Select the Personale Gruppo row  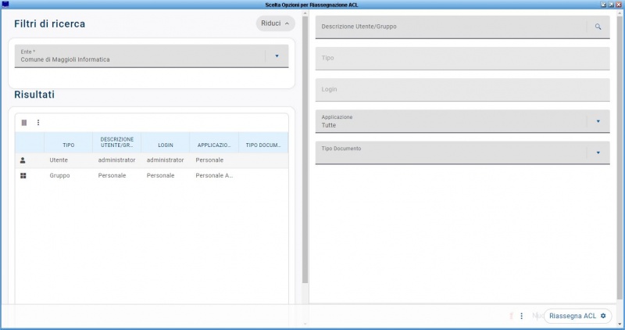117,176
